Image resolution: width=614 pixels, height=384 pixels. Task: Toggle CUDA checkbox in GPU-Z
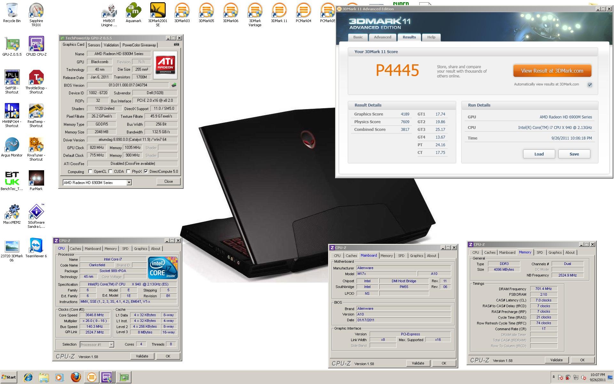click(110, 172)
